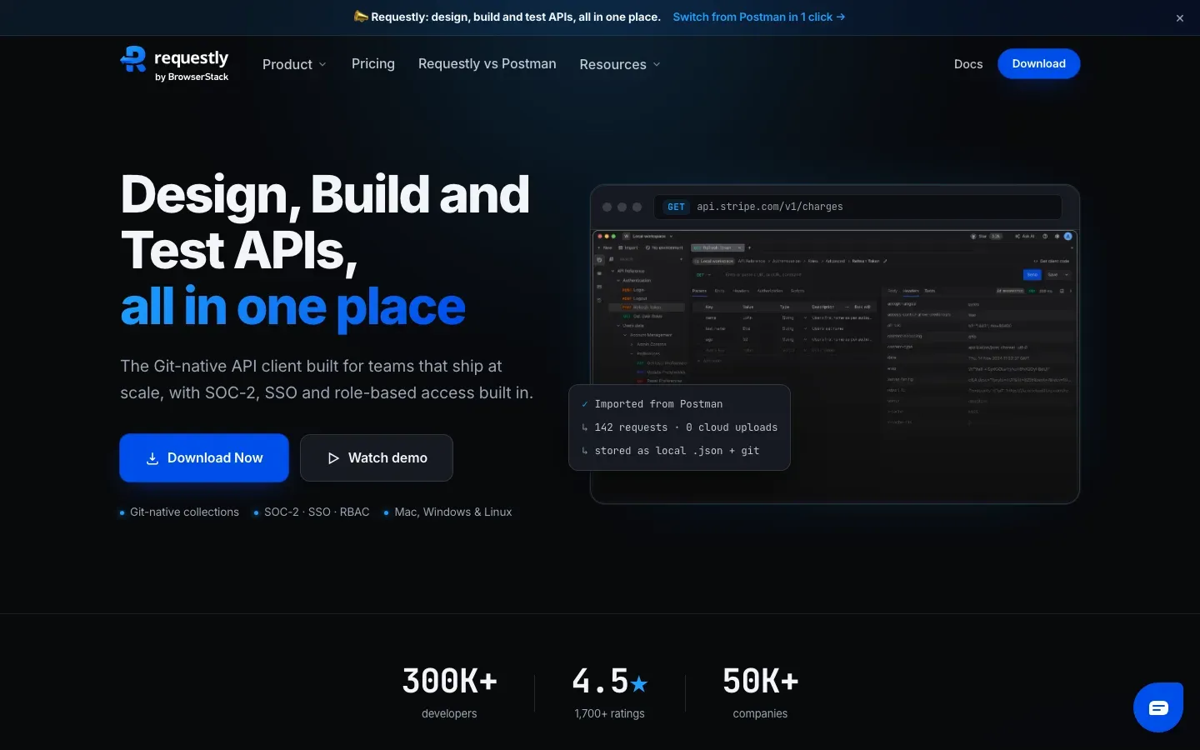This screenshot has width=1200, height=750.
Task: Click 'Imported from Postman' text
Action: pyautogui.click(x=658, y=404)
